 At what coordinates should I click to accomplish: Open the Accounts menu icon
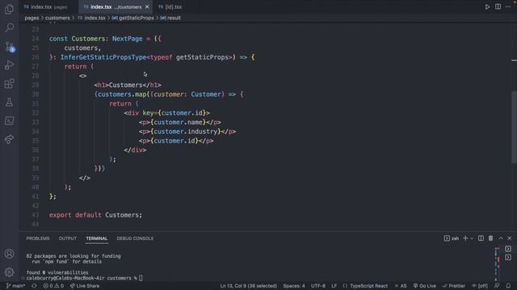(9, 254)
